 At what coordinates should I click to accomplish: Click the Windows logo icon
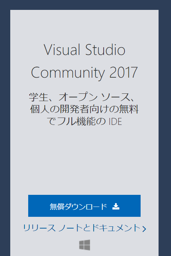(85, 245)
